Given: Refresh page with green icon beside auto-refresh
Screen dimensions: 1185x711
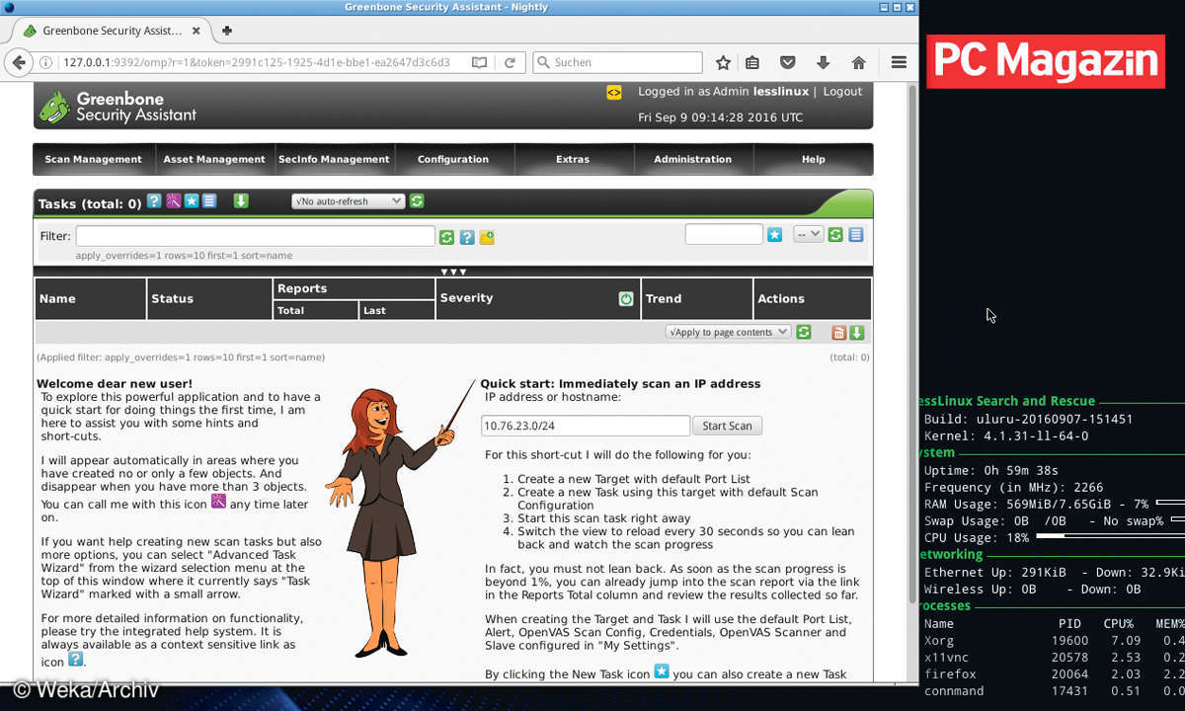Looking at the screenshot, I should 417,201.
